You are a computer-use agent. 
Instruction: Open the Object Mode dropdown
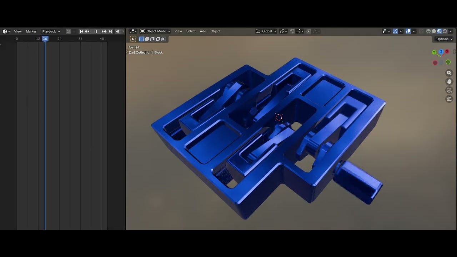point(155,31)
